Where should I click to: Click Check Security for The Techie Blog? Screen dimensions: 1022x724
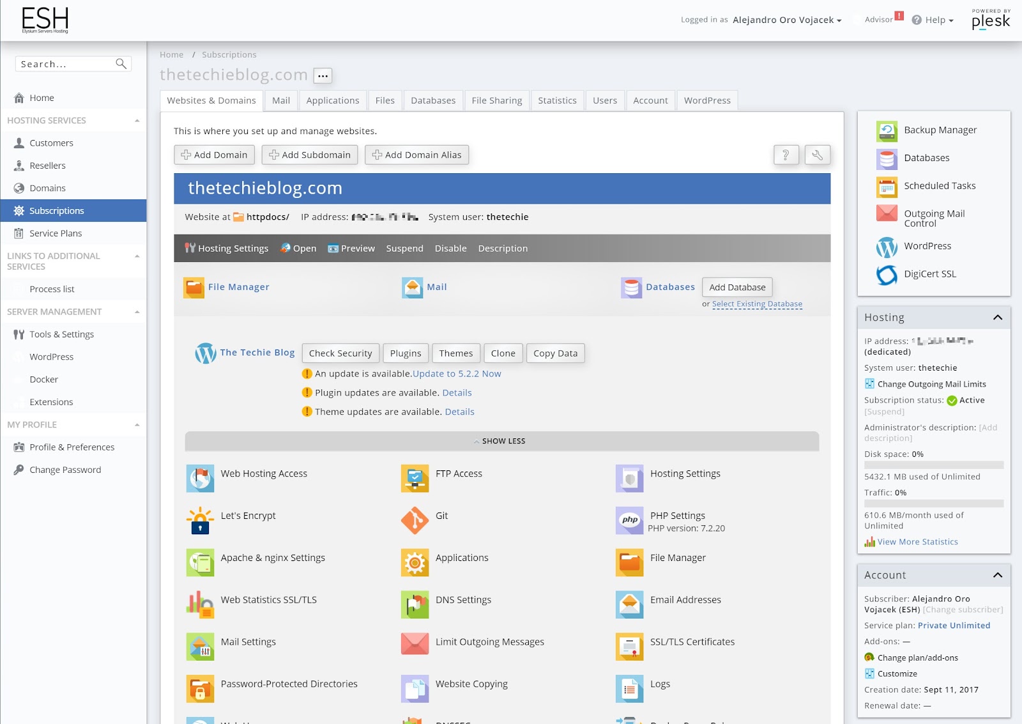point(340,353)
